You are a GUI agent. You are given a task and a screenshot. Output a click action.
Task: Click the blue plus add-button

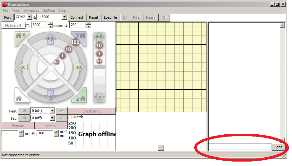[161, 148]
